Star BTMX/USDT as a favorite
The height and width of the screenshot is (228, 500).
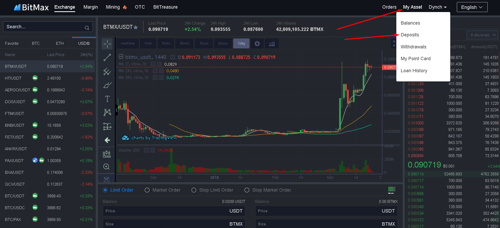pyautogui.click(x=136, y=27)
